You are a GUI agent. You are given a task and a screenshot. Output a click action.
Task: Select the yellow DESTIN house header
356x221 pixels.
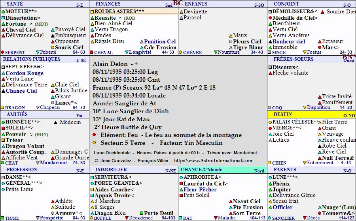[283, 114]
